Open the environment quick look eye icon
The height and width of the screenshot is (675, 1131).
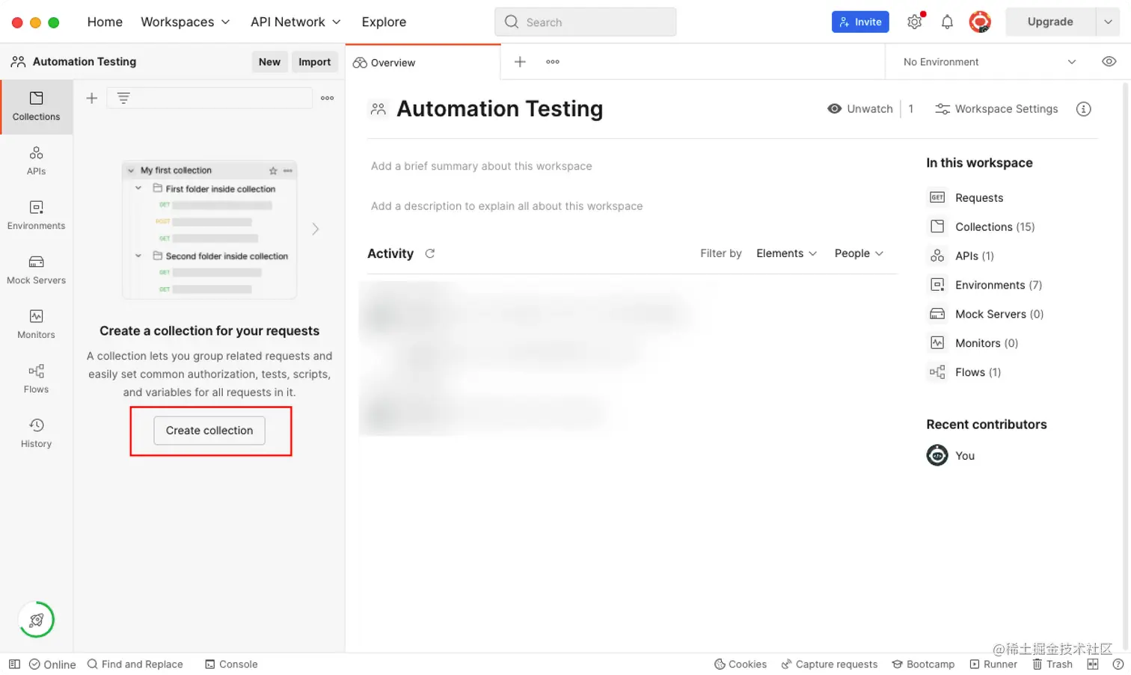point(1109,62)
